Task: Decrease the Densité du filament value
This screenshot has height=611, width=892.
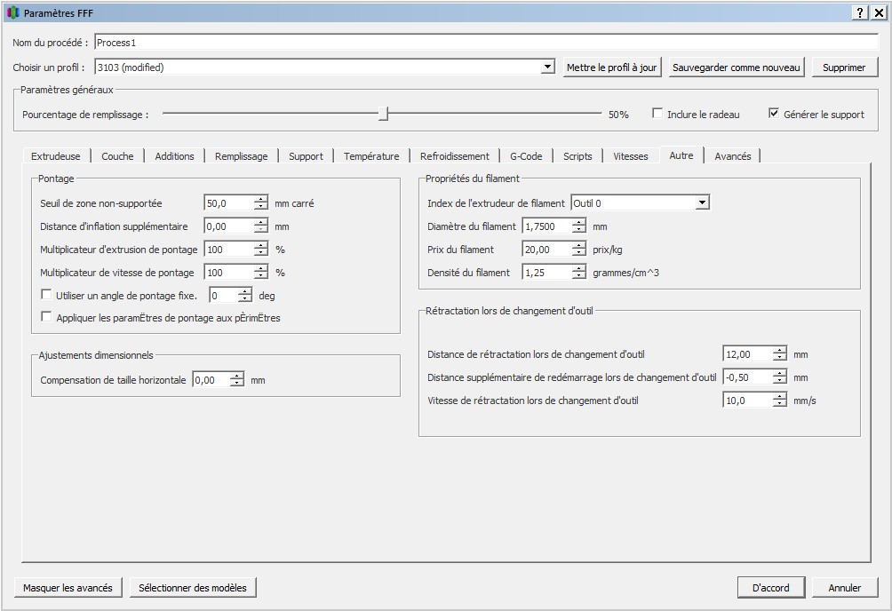Action: click(x=579, y=277)
